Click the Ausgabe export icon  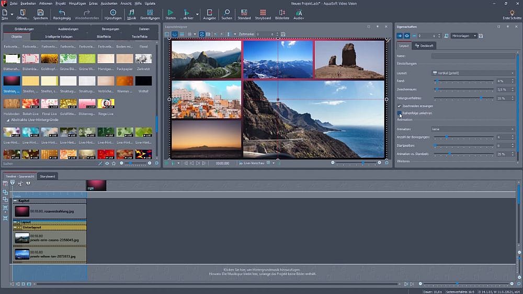209,13
